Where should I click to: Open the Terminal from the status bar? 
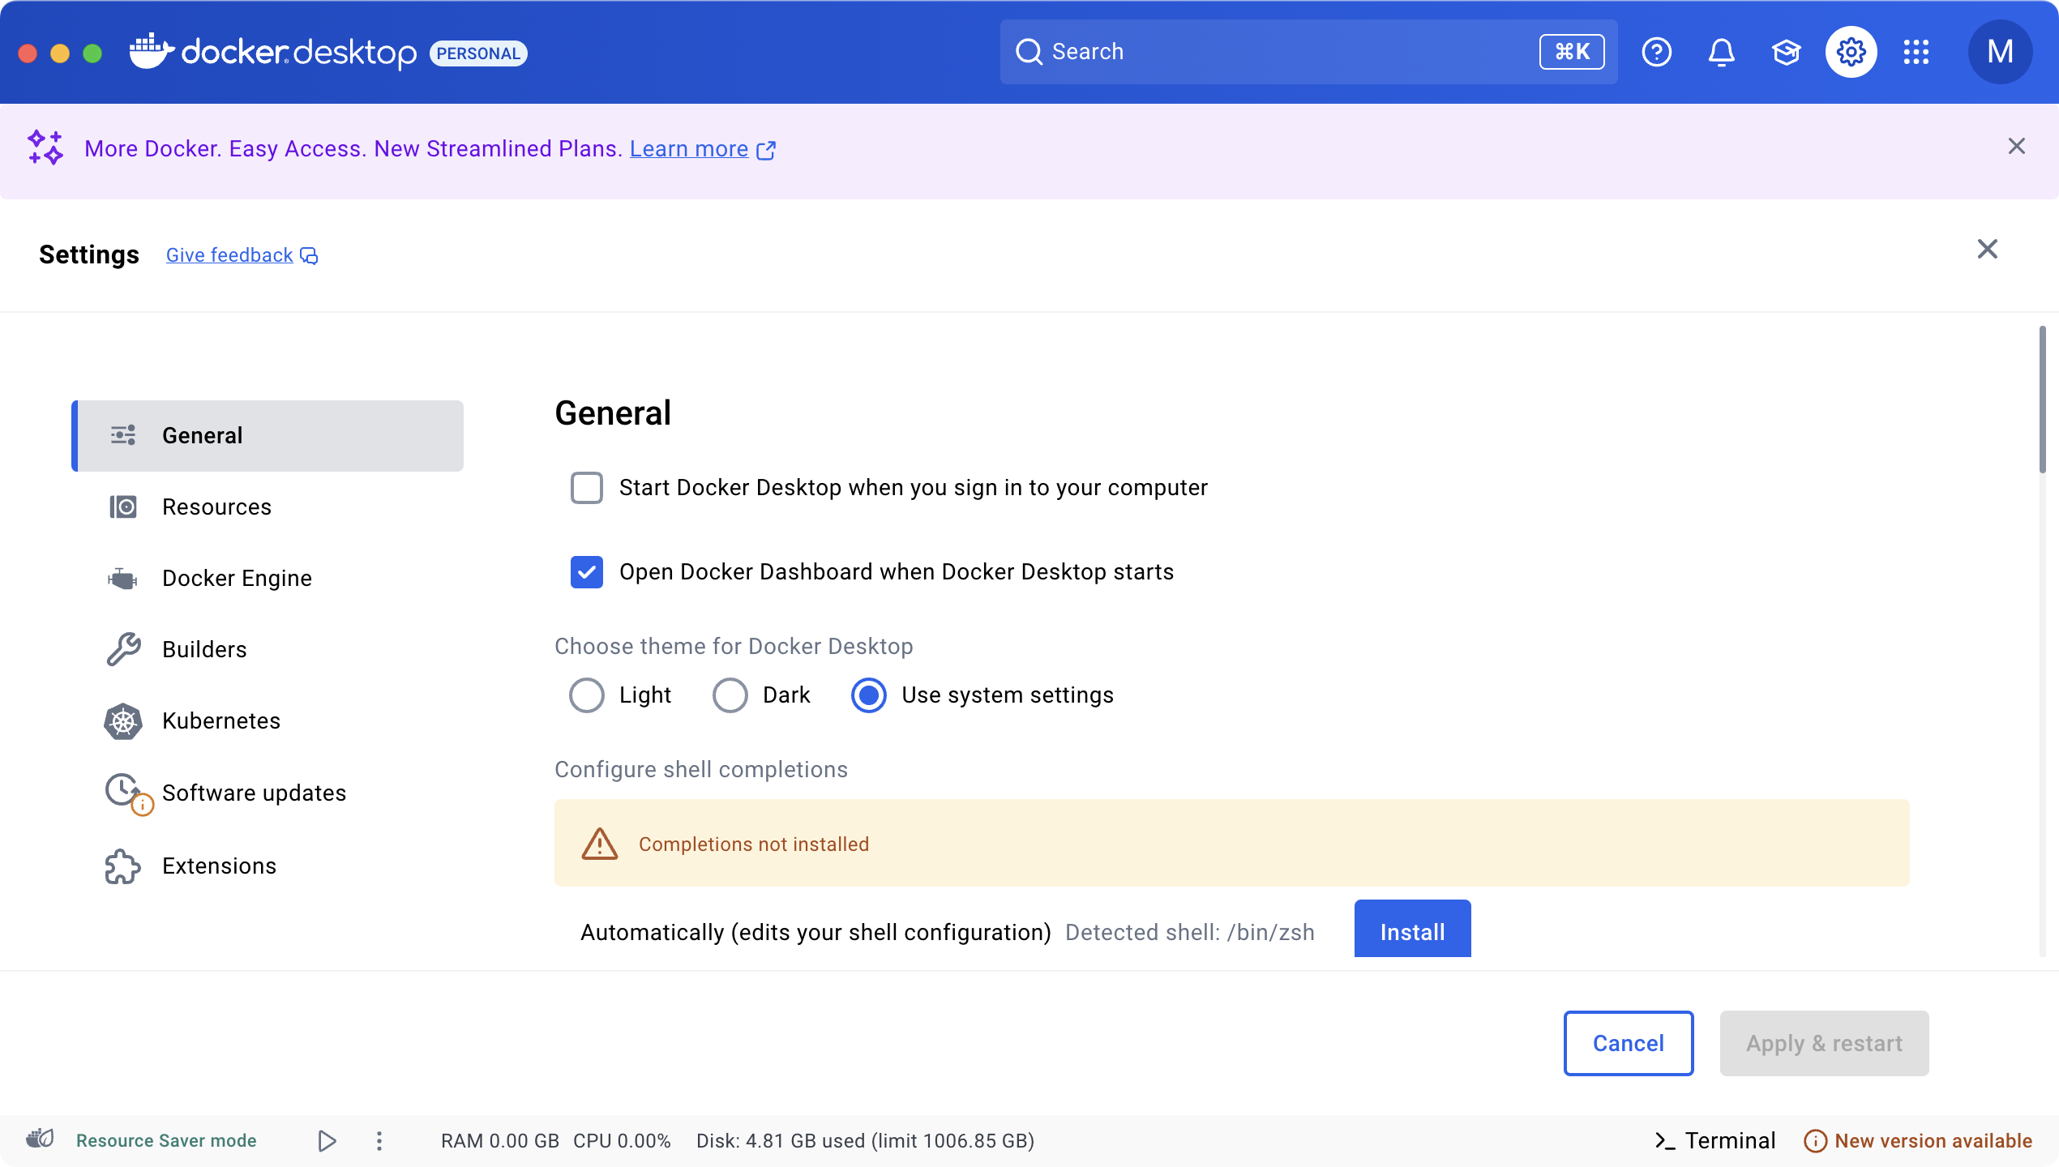click(1714, 1140)
